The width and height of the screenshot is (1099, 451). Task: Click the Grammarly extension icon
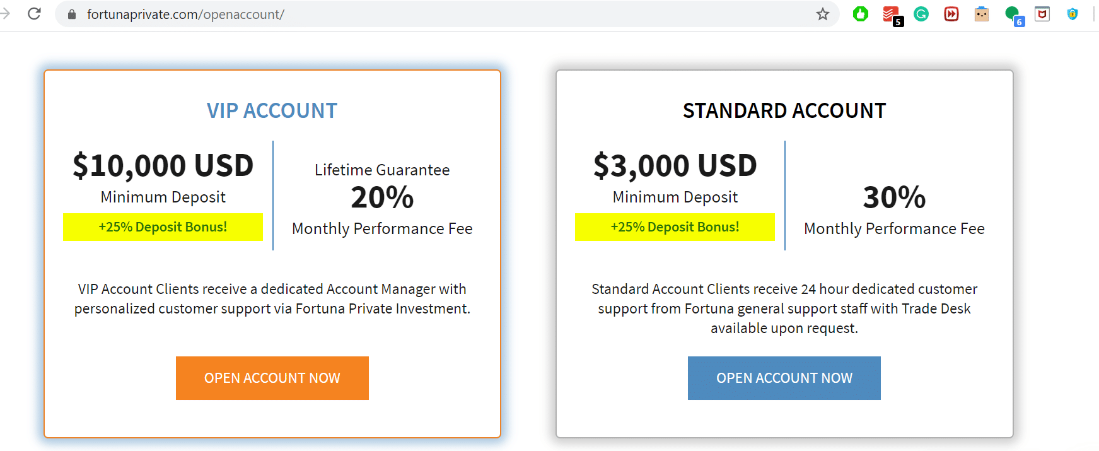(921, 14)
